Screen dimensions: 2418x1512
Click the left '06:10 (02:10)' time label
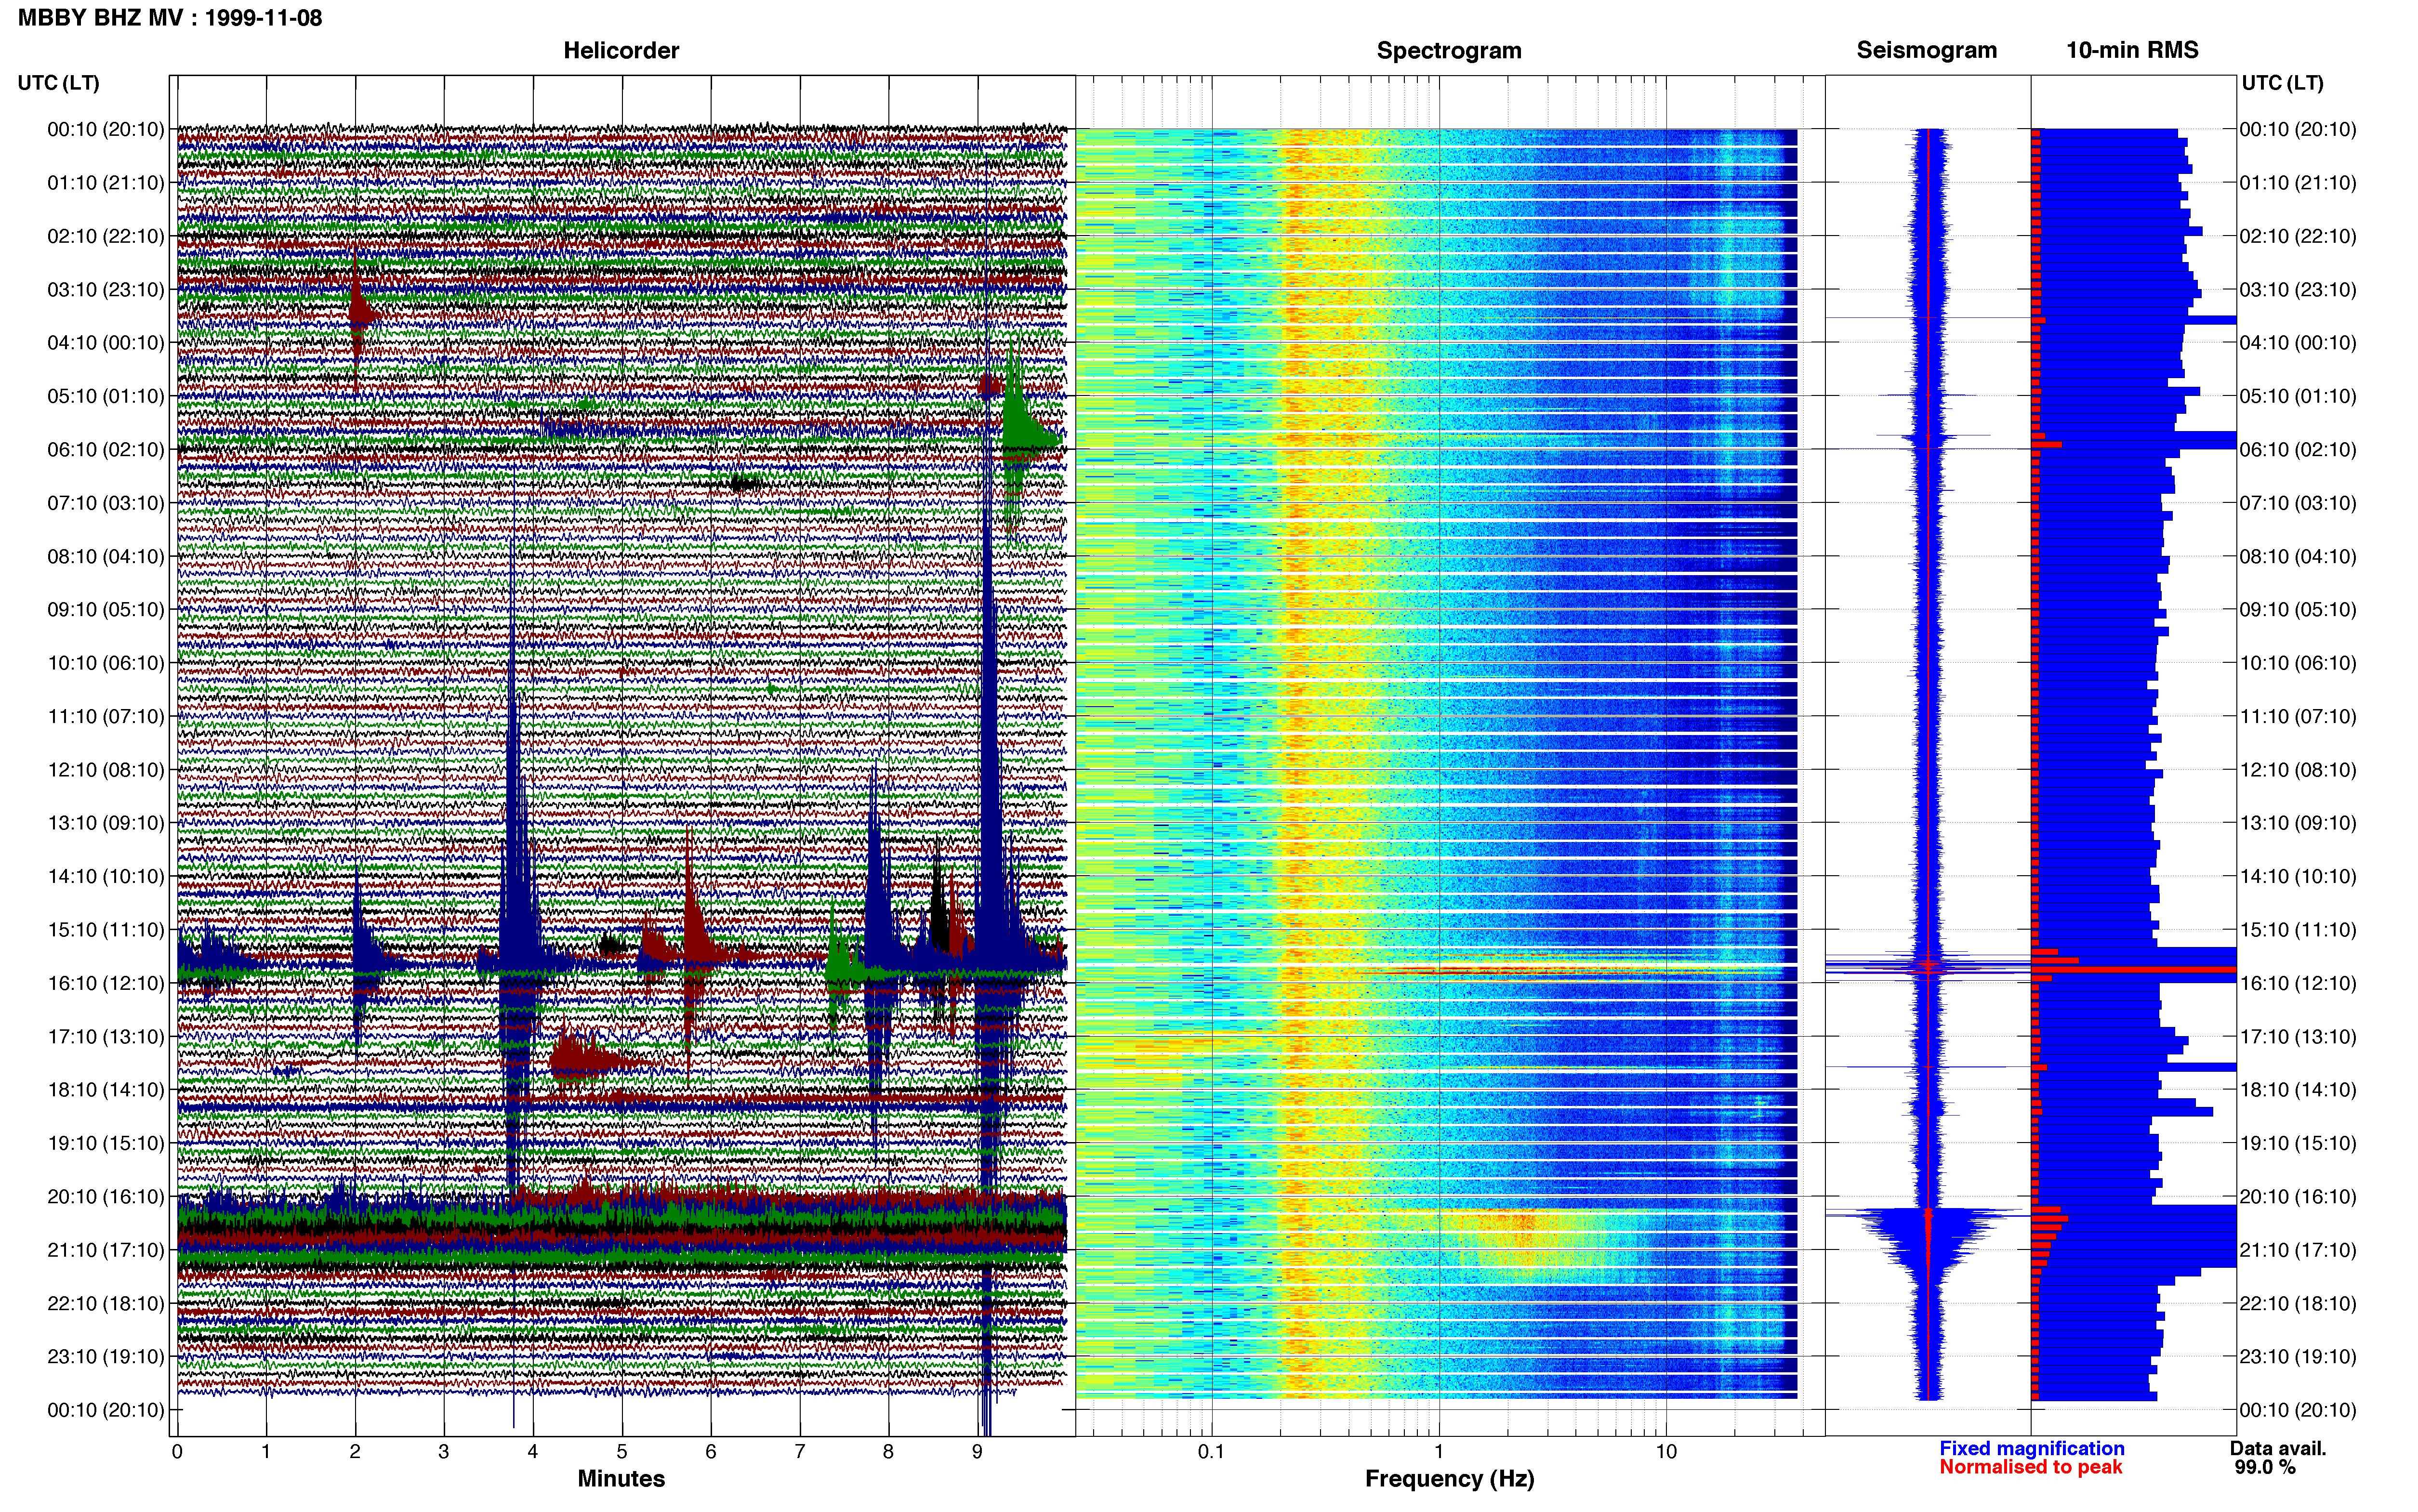pos(106,450)
